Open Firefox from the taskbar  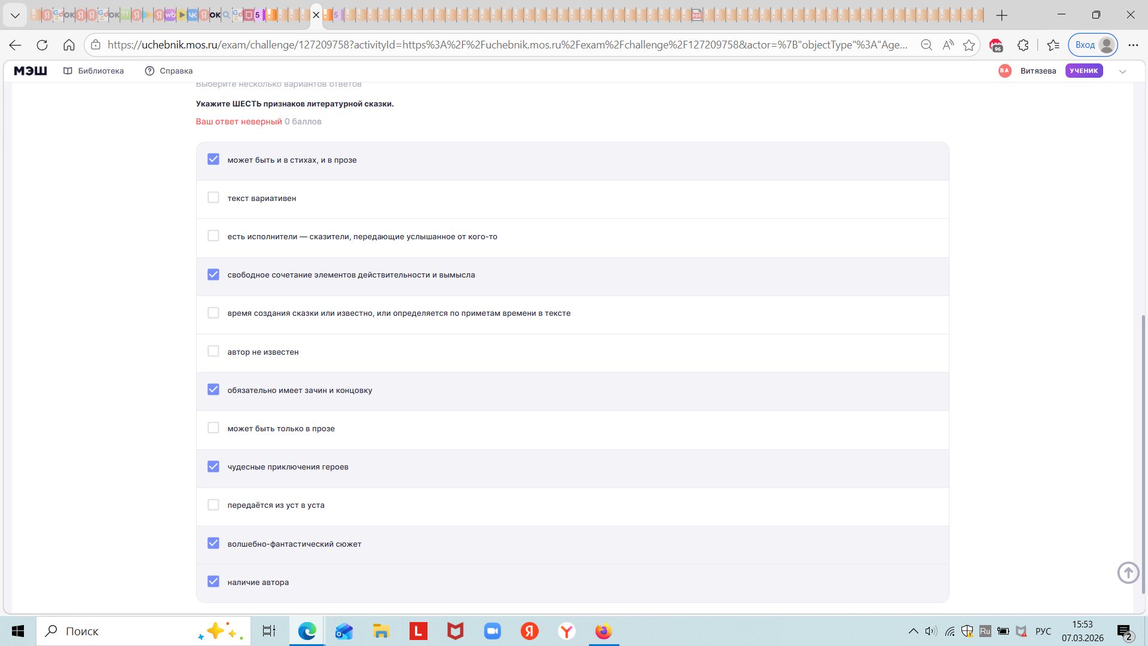603,631
